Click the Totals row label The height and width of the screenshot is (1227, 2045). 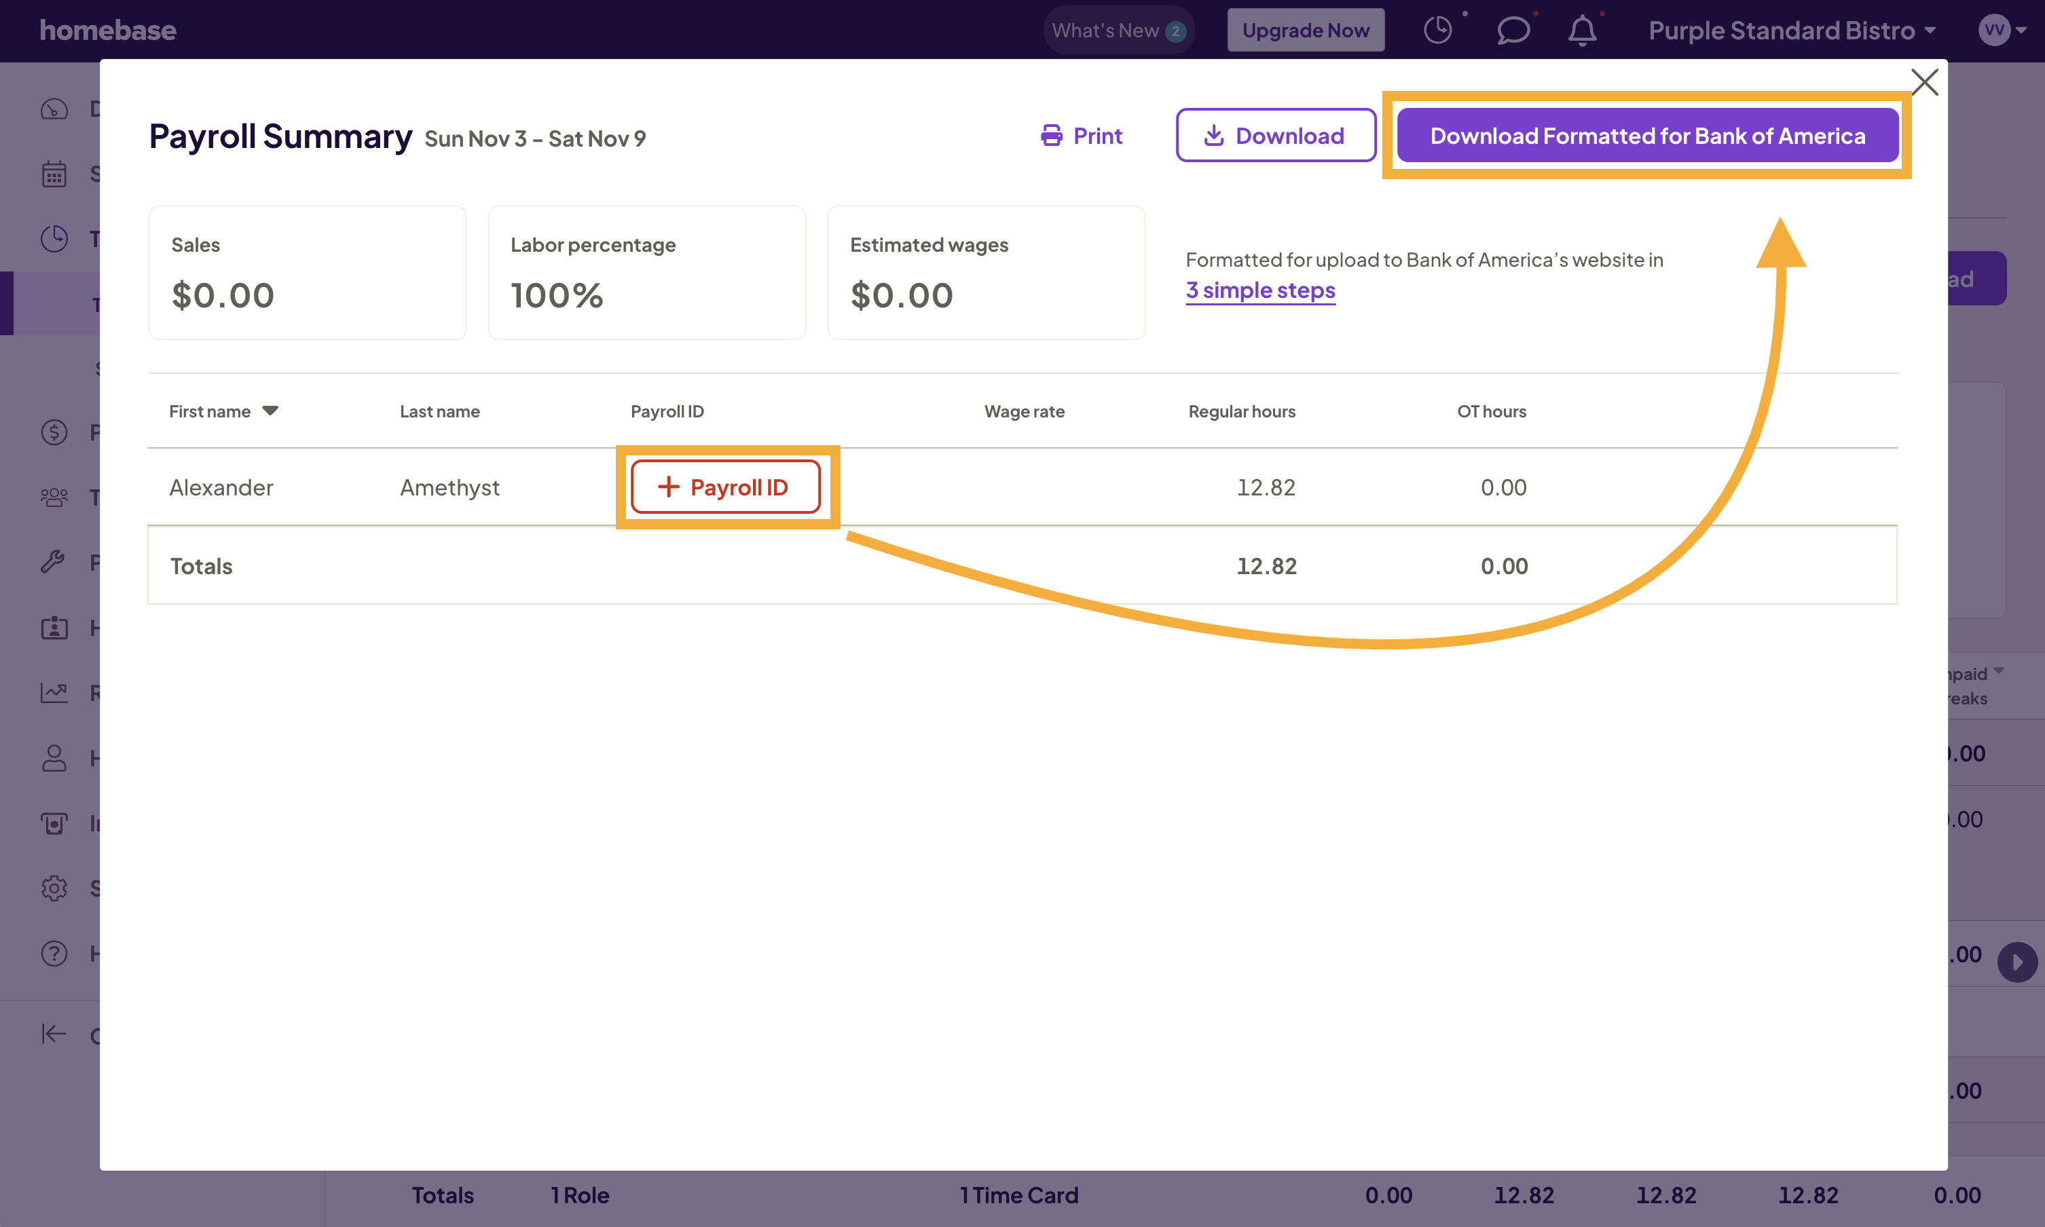click(x=201, y=565)
